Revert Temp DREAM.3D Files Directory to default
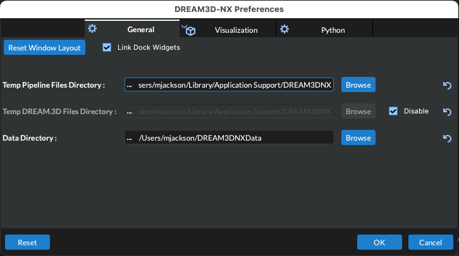459x256 pixels. tap(447, 112)
